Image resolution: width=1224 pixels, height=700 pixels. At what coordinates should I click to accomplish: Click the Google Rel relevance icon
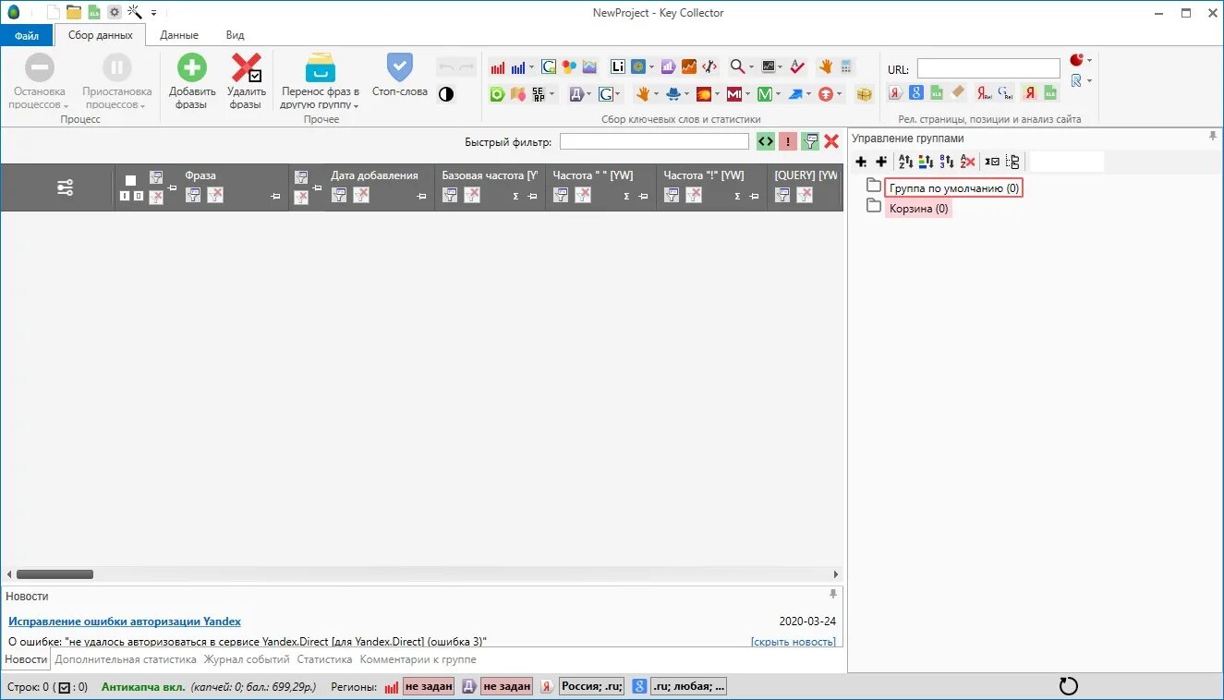tap(1006, 92)
